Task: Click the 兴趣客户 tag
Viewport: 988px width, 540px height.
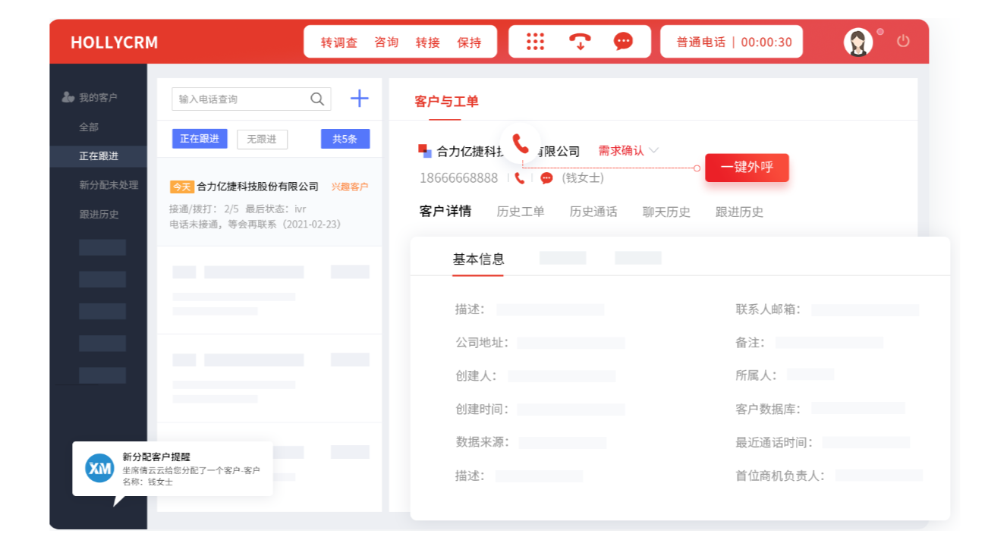Action: point(350,187)
